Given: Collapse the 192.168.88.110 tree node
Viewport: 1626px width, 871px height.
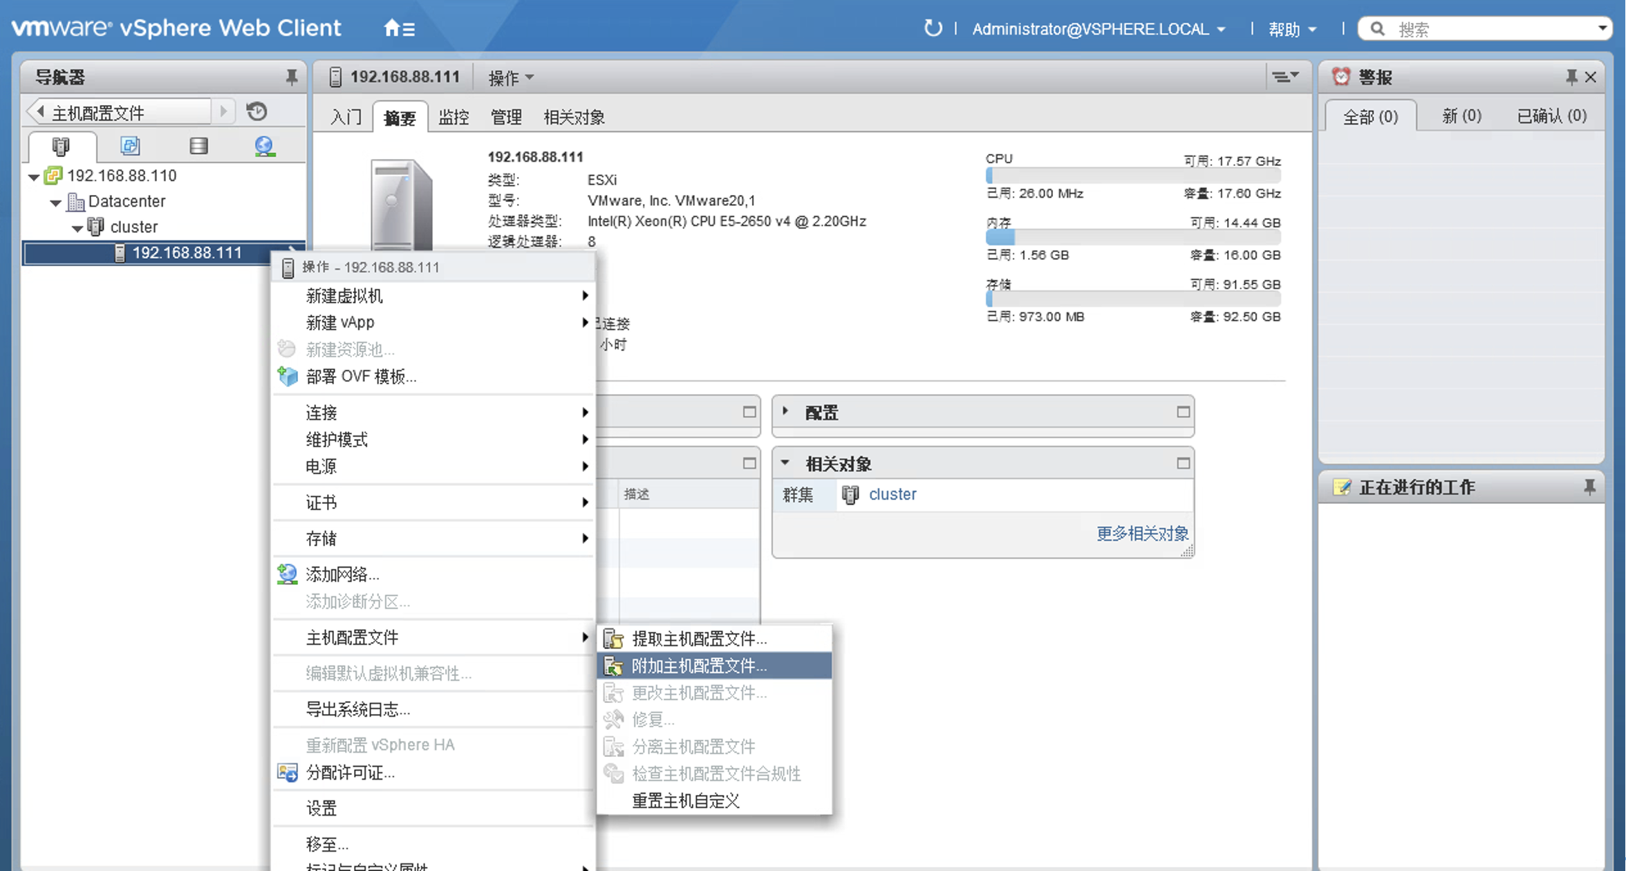Looking at the screenshot, I should pyautogui.click(x=34, y=177).
